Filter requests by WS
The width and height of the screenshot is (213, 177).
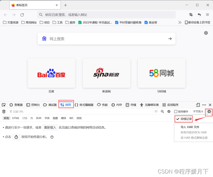[71, 118]
